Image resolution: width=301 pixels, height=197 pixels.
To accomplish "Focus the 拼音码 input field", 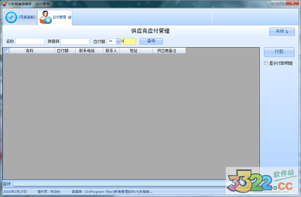I will coord(75,41).
